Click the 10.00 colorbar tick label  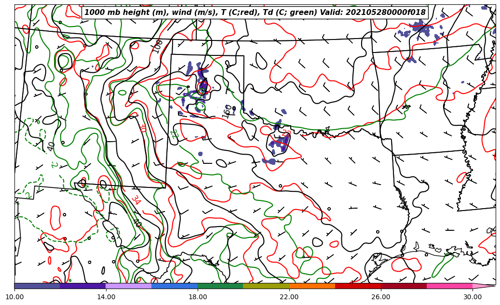pos(14,297)
